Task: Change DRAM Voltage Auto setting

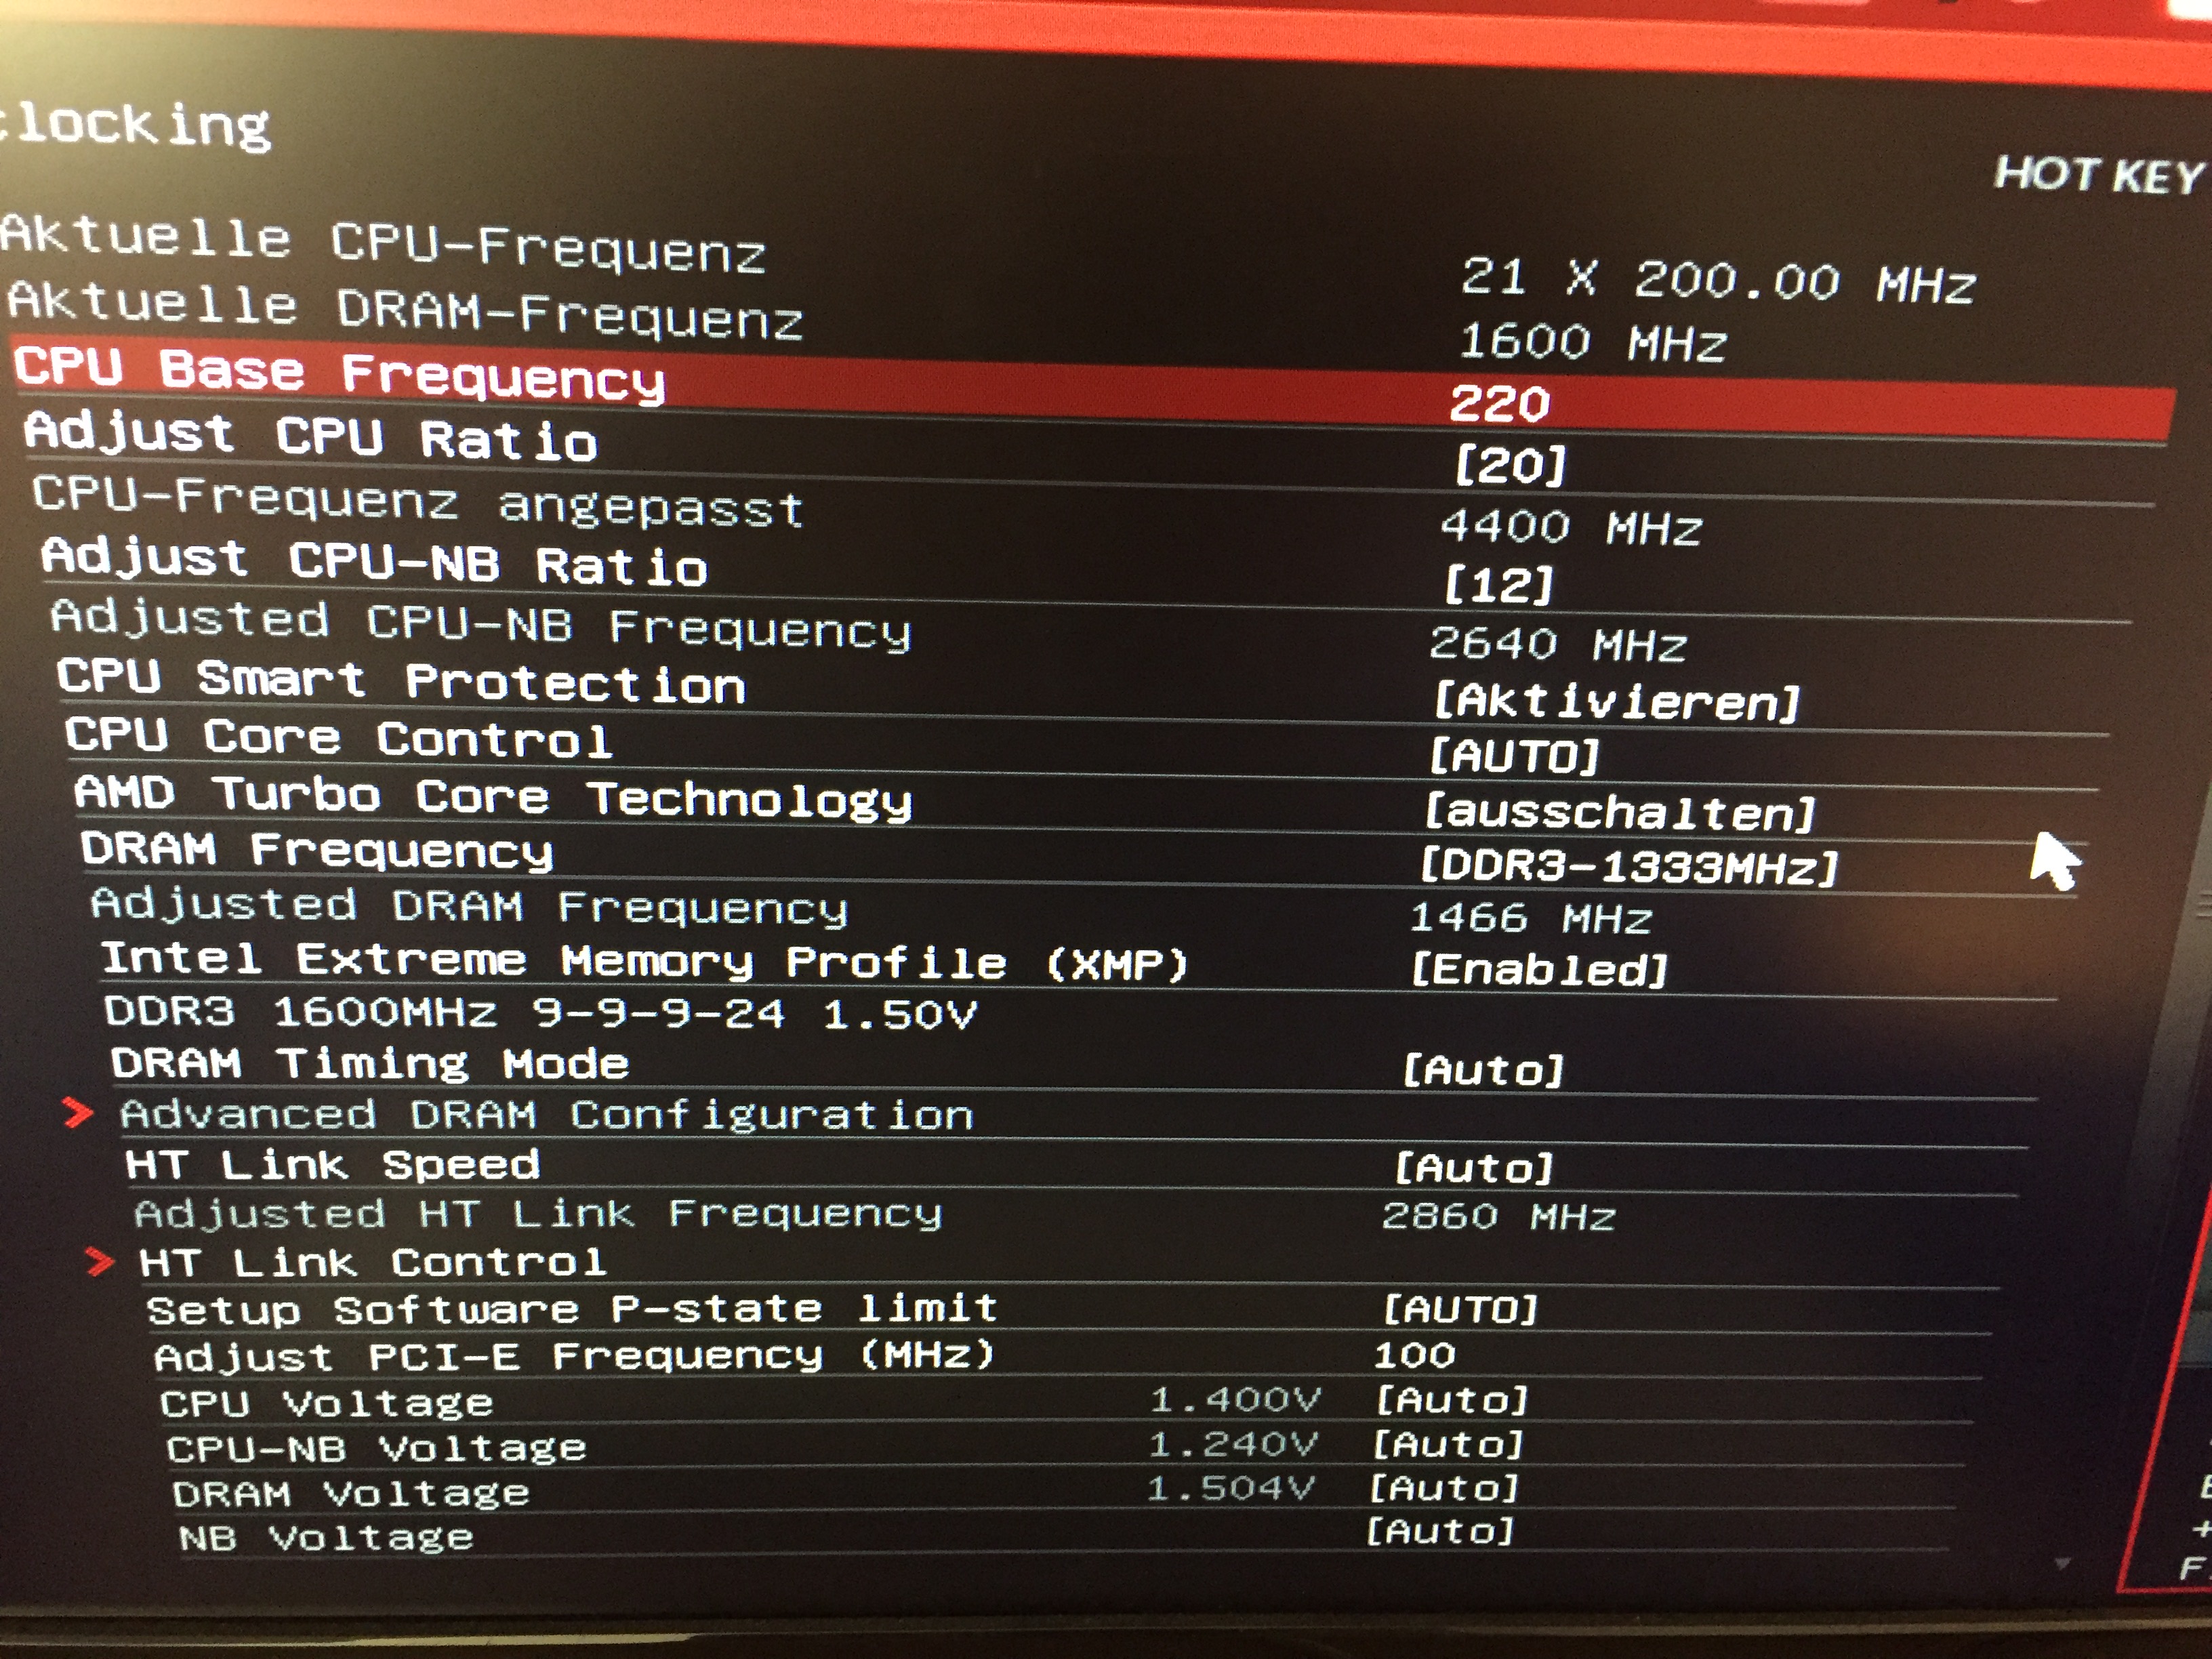Action: coord(1443,1488)
